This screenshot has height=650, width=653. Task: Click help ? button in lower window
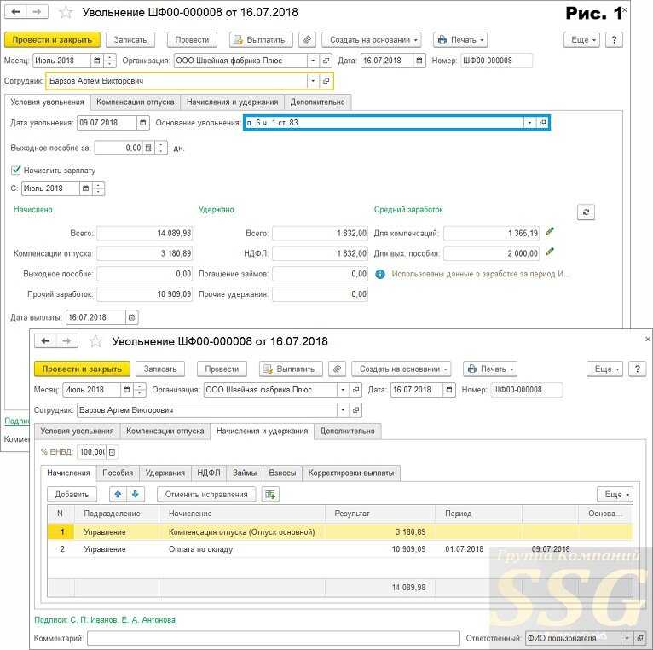[x=637, y=369]
